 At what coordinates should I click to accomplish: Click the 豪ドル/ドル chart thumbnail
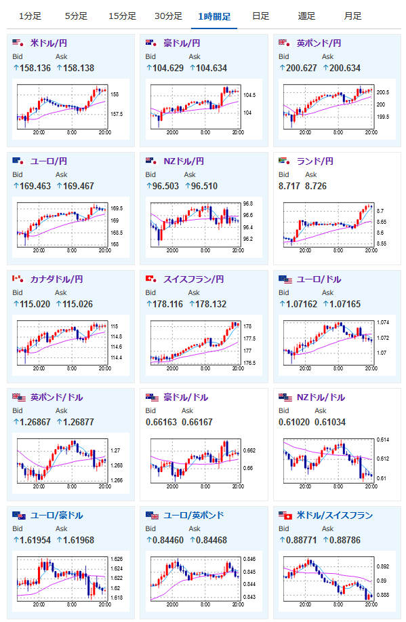[x=204, y=463]
